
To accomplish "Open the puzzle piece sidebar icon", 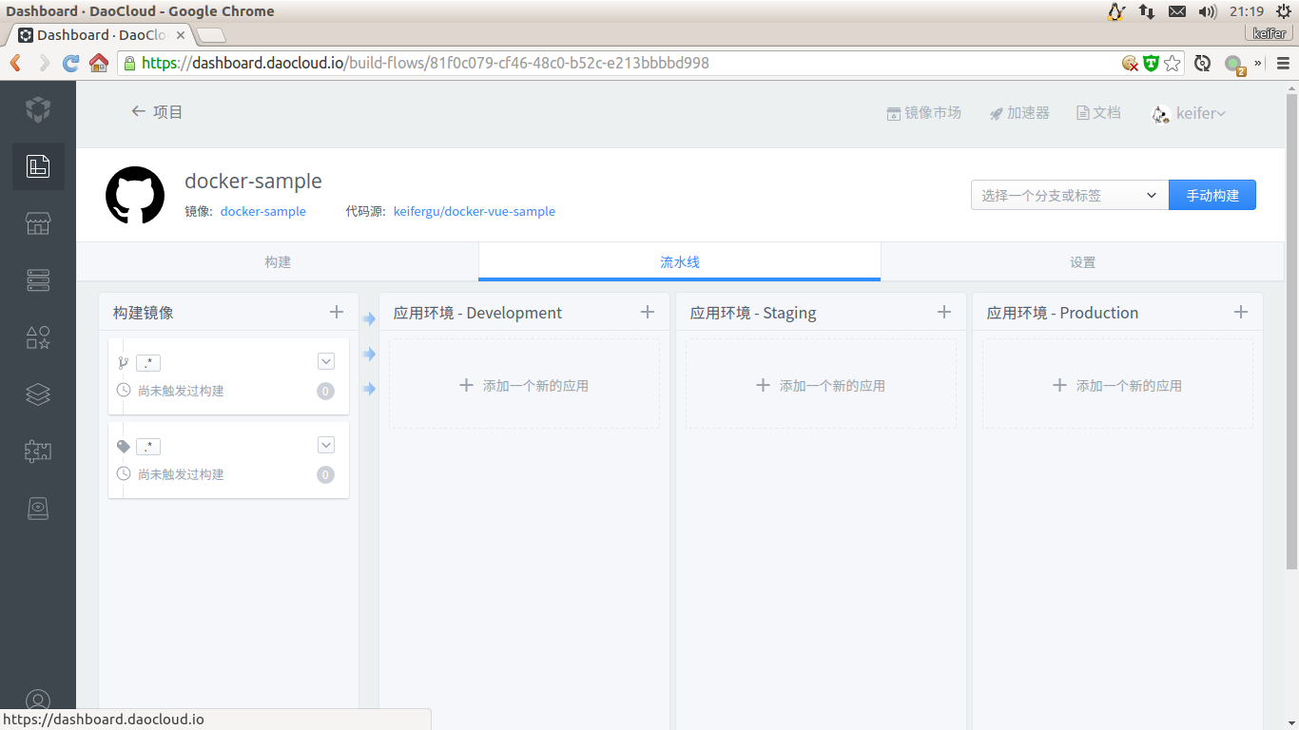I will pos(38,451).
